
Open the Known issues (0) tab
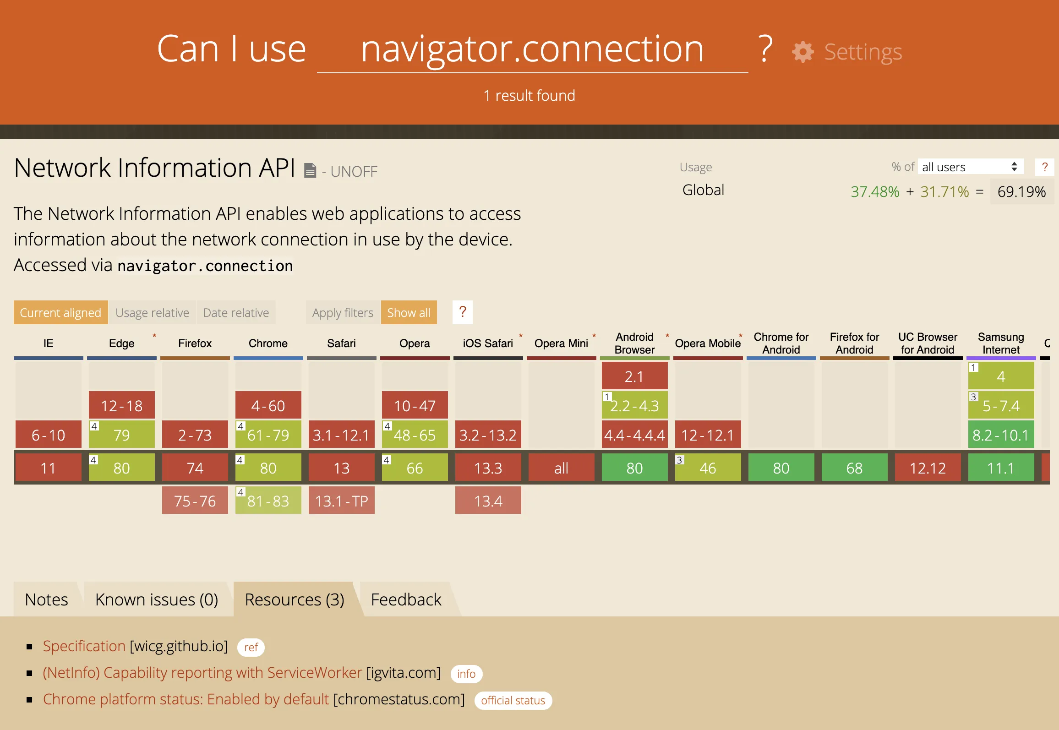(x=156, y=599)
